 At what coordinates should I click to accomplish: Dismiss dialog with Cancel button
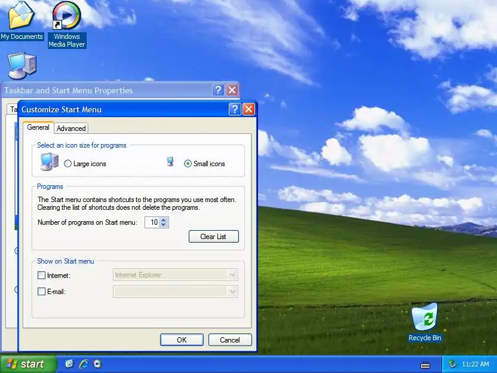click(x=230, y=340)
